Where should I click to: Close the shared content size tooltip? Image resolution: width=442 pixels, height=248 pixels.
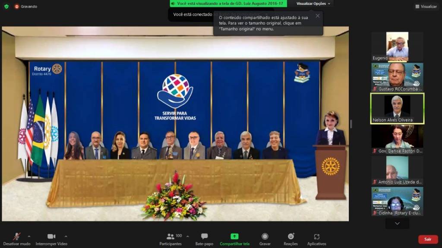(x=318, y=16)
